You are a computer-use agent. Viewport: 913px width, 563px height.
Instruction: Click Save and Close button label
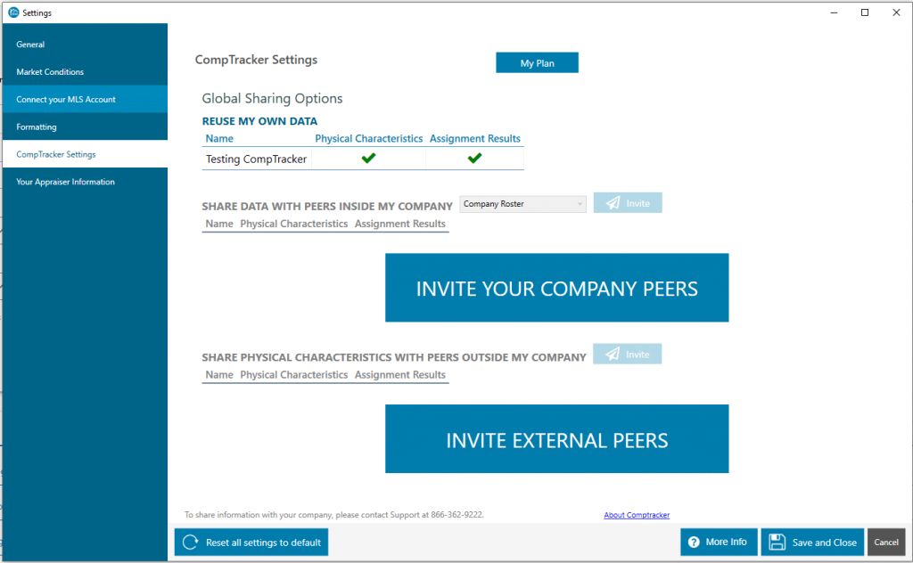click(825, 543)
